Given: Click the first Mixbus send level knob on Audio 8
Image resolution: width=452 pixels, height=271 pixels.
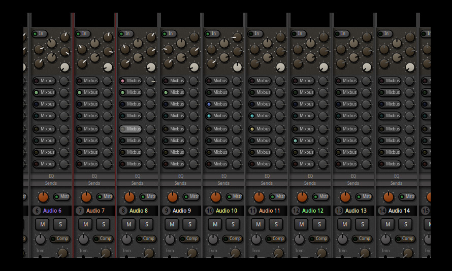Looking at the screenshot, I should pyautogui.click(x=150, y=81).
